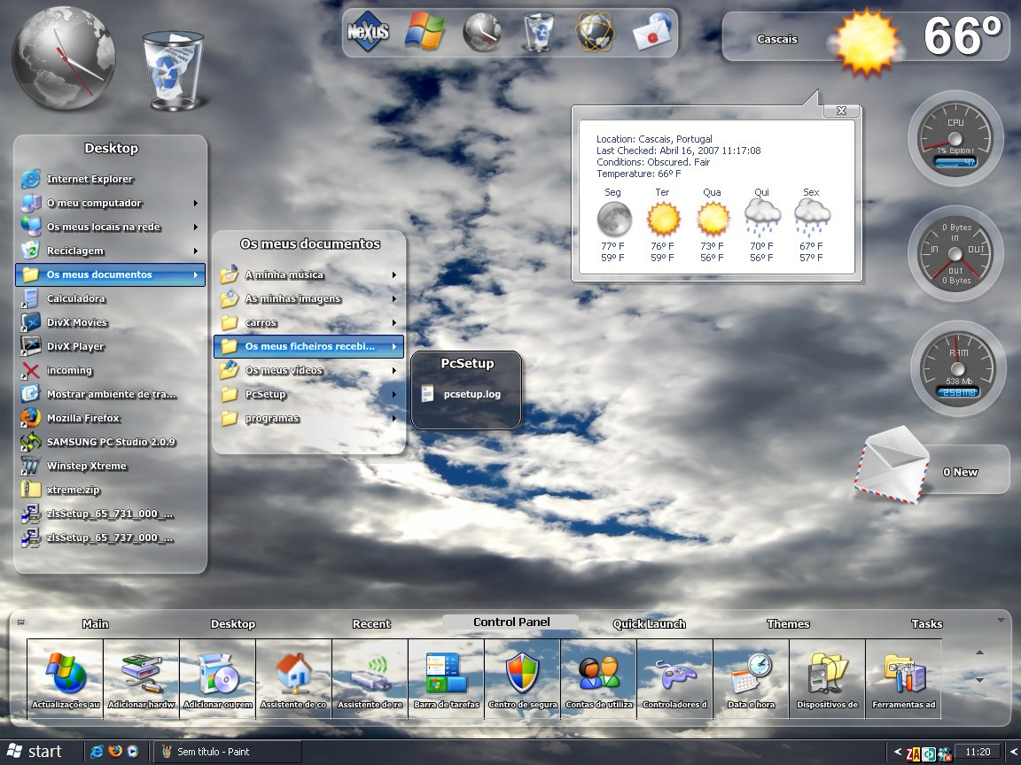Select Mozilla Firefox in Desktop menu
The image size is (1021, 765).
tap(82, 419)
